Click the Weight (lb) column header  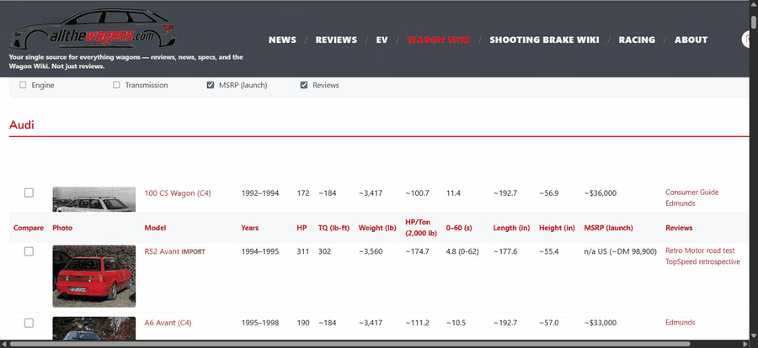coord(377,228)
